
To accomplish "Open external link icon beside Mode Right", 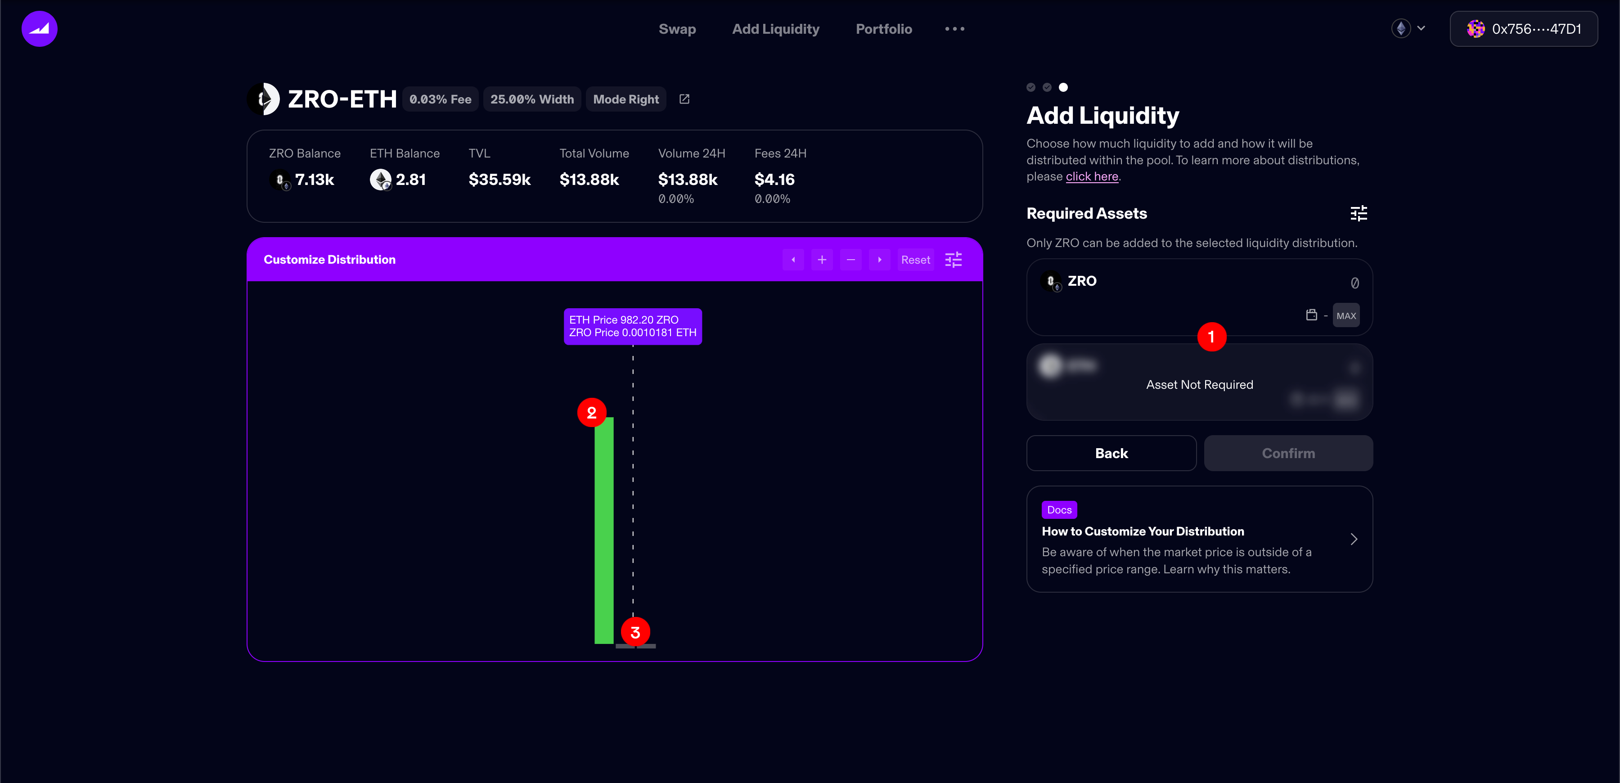I will (684, 99).
